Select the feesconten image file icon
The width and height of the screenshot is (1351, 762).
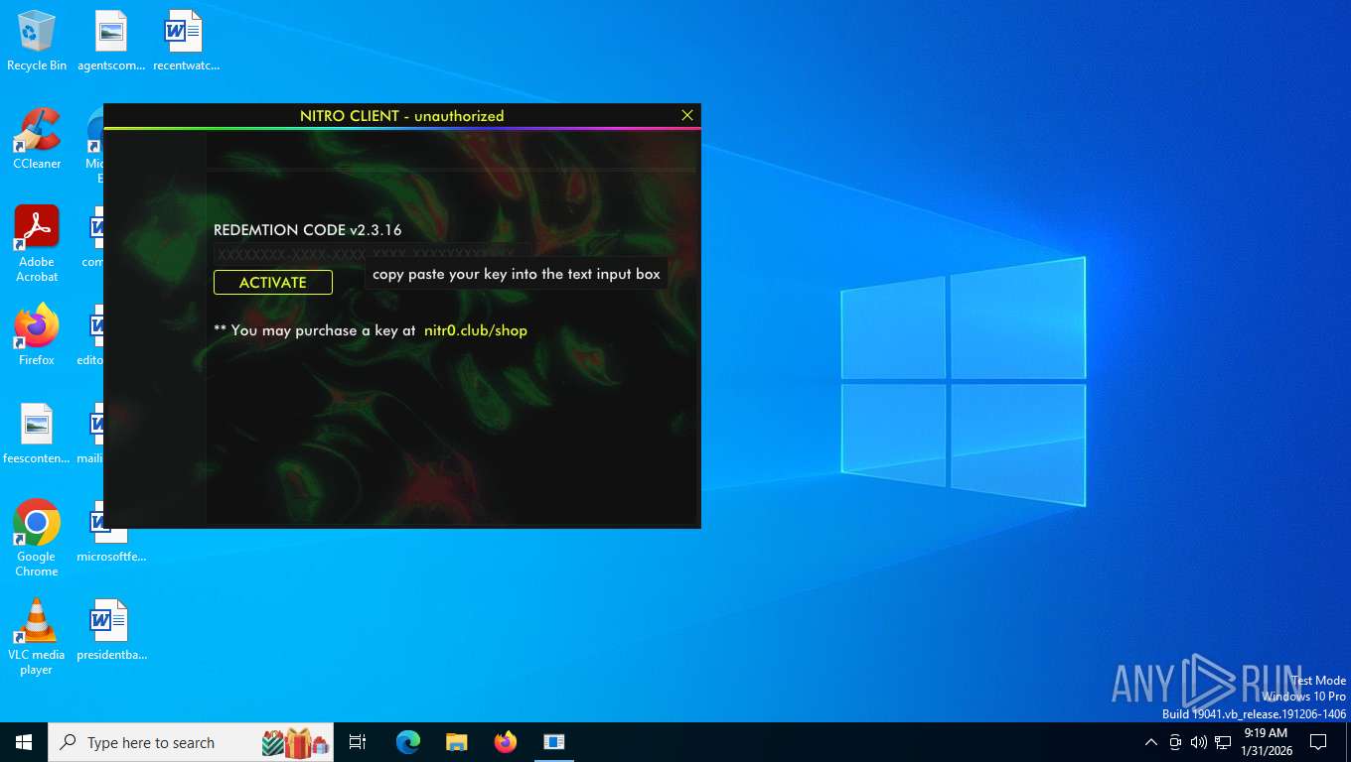(x=37, y=434)
